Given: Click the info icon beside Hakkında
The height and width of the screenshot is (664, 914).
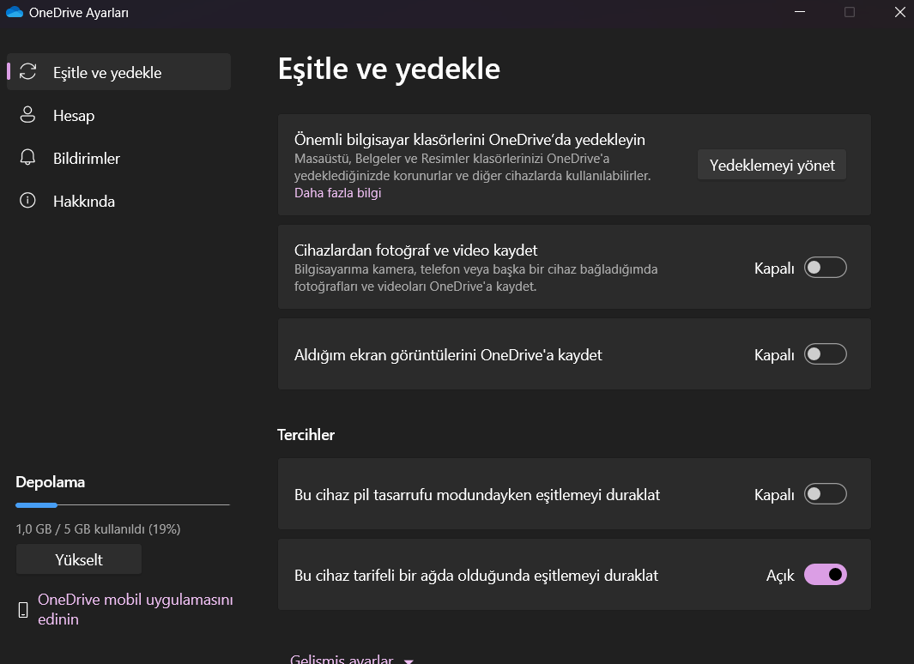Looking at the screenshot, I should pos(28,201).
